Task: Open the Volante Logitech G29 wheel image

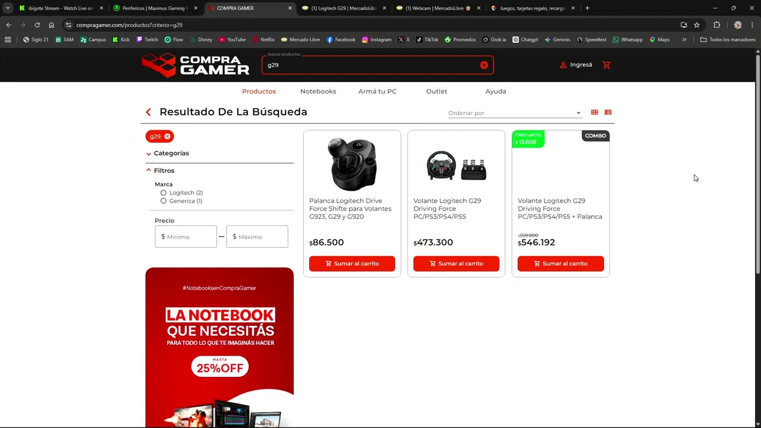Action: [x=456, y=165]
